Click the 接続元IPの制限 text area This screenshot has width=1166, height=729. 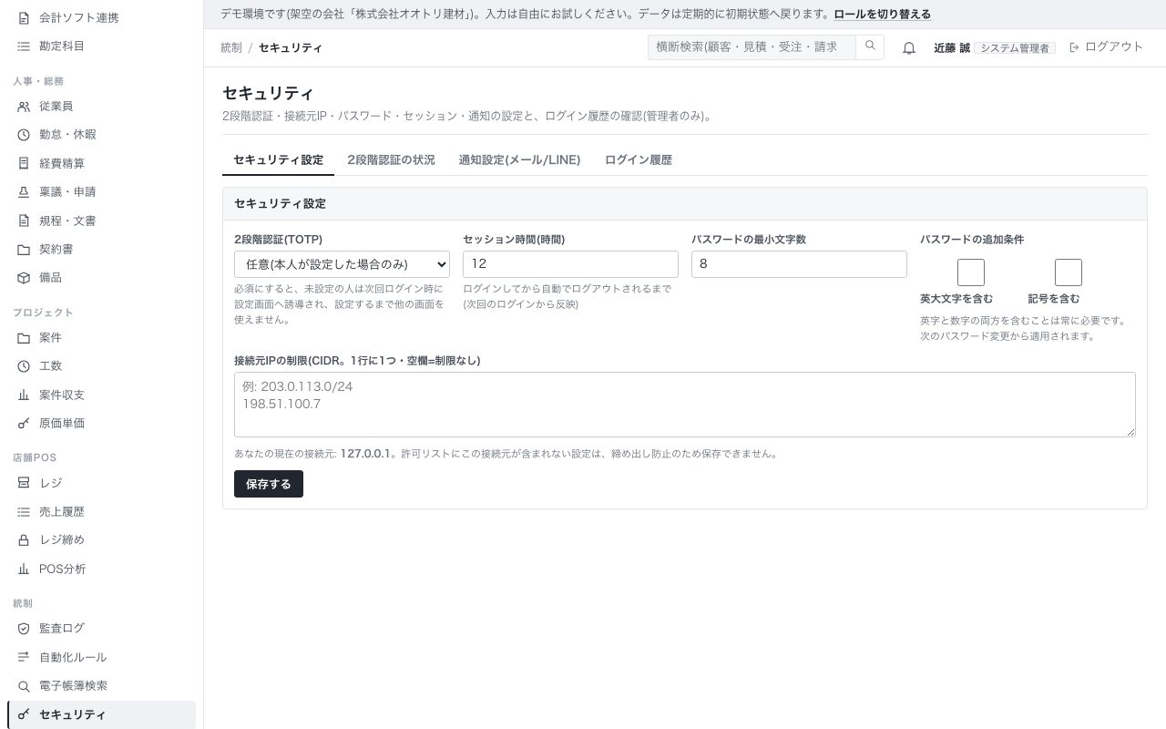pyautogui.click(x=685, y=405)
